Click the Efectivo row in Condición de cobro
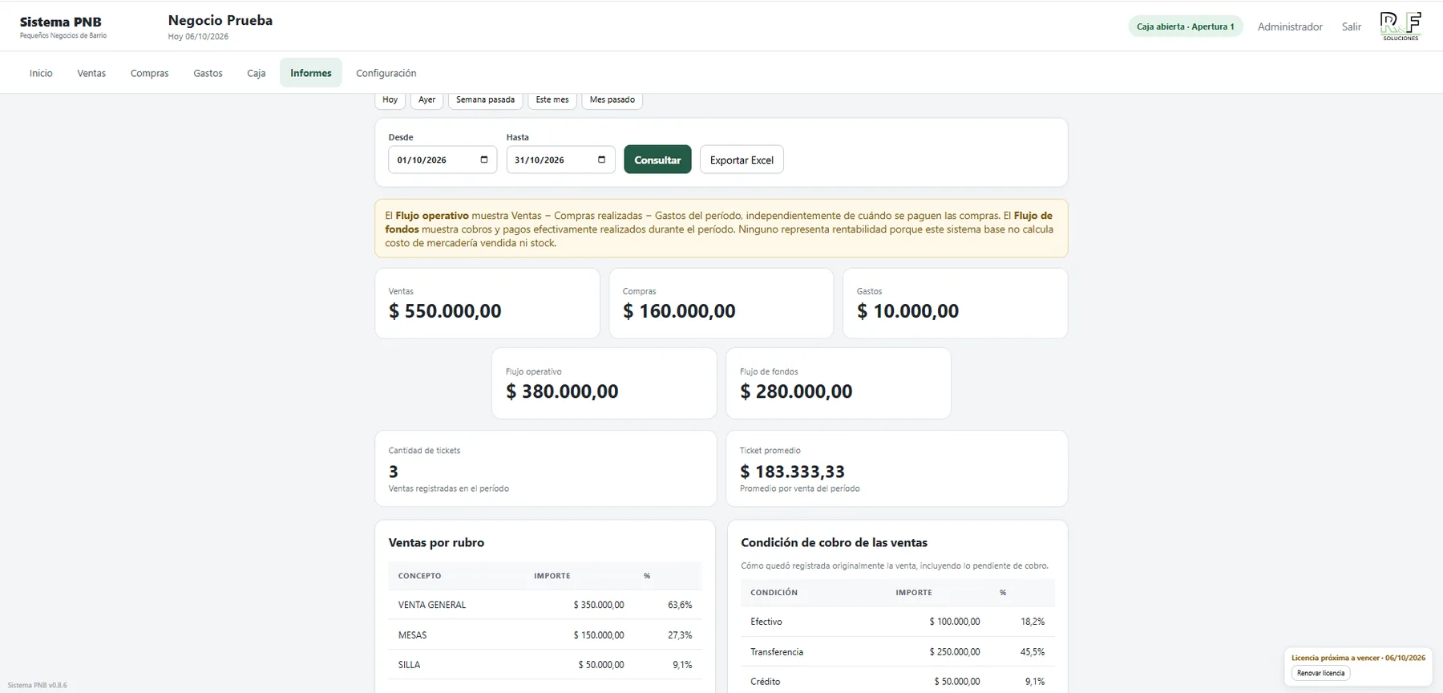 point(898,622)
